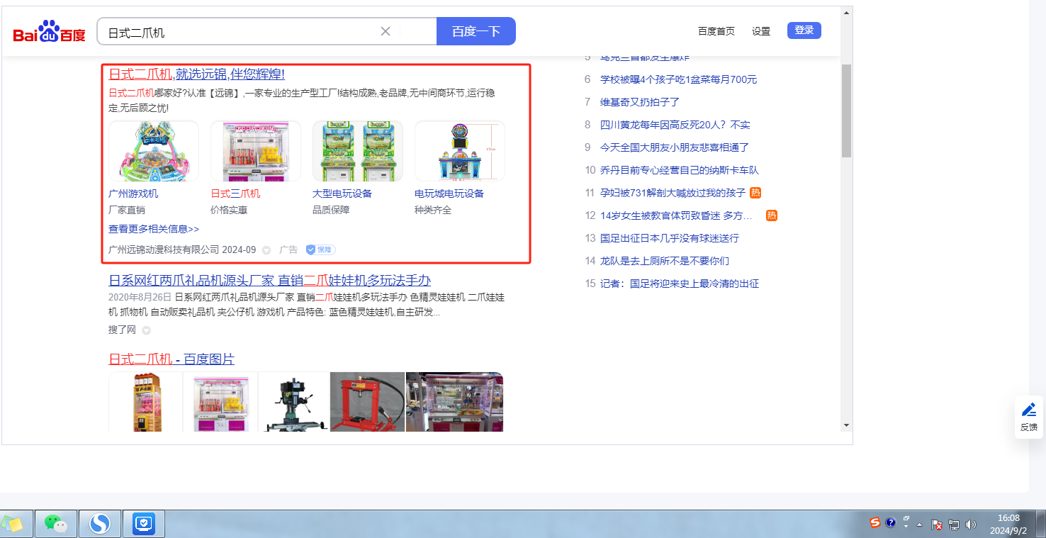1046x538 pixels.
Task: Open hot search 维基奇又扔拍子了
Action: pyautogui.click(x=640, y=102)
